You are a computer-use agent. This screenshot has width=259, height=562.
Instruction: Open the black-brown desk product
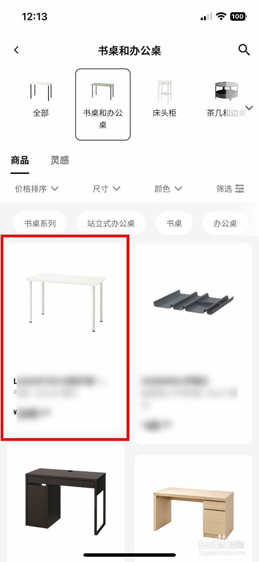[x=66, y=502]
